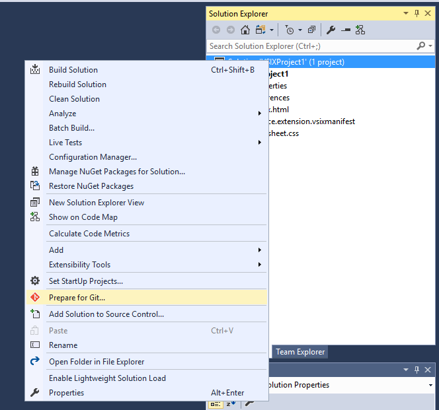439x410 pixels.
Task: Click the red Git icon beside Prepare for Git
Action: 35,297
